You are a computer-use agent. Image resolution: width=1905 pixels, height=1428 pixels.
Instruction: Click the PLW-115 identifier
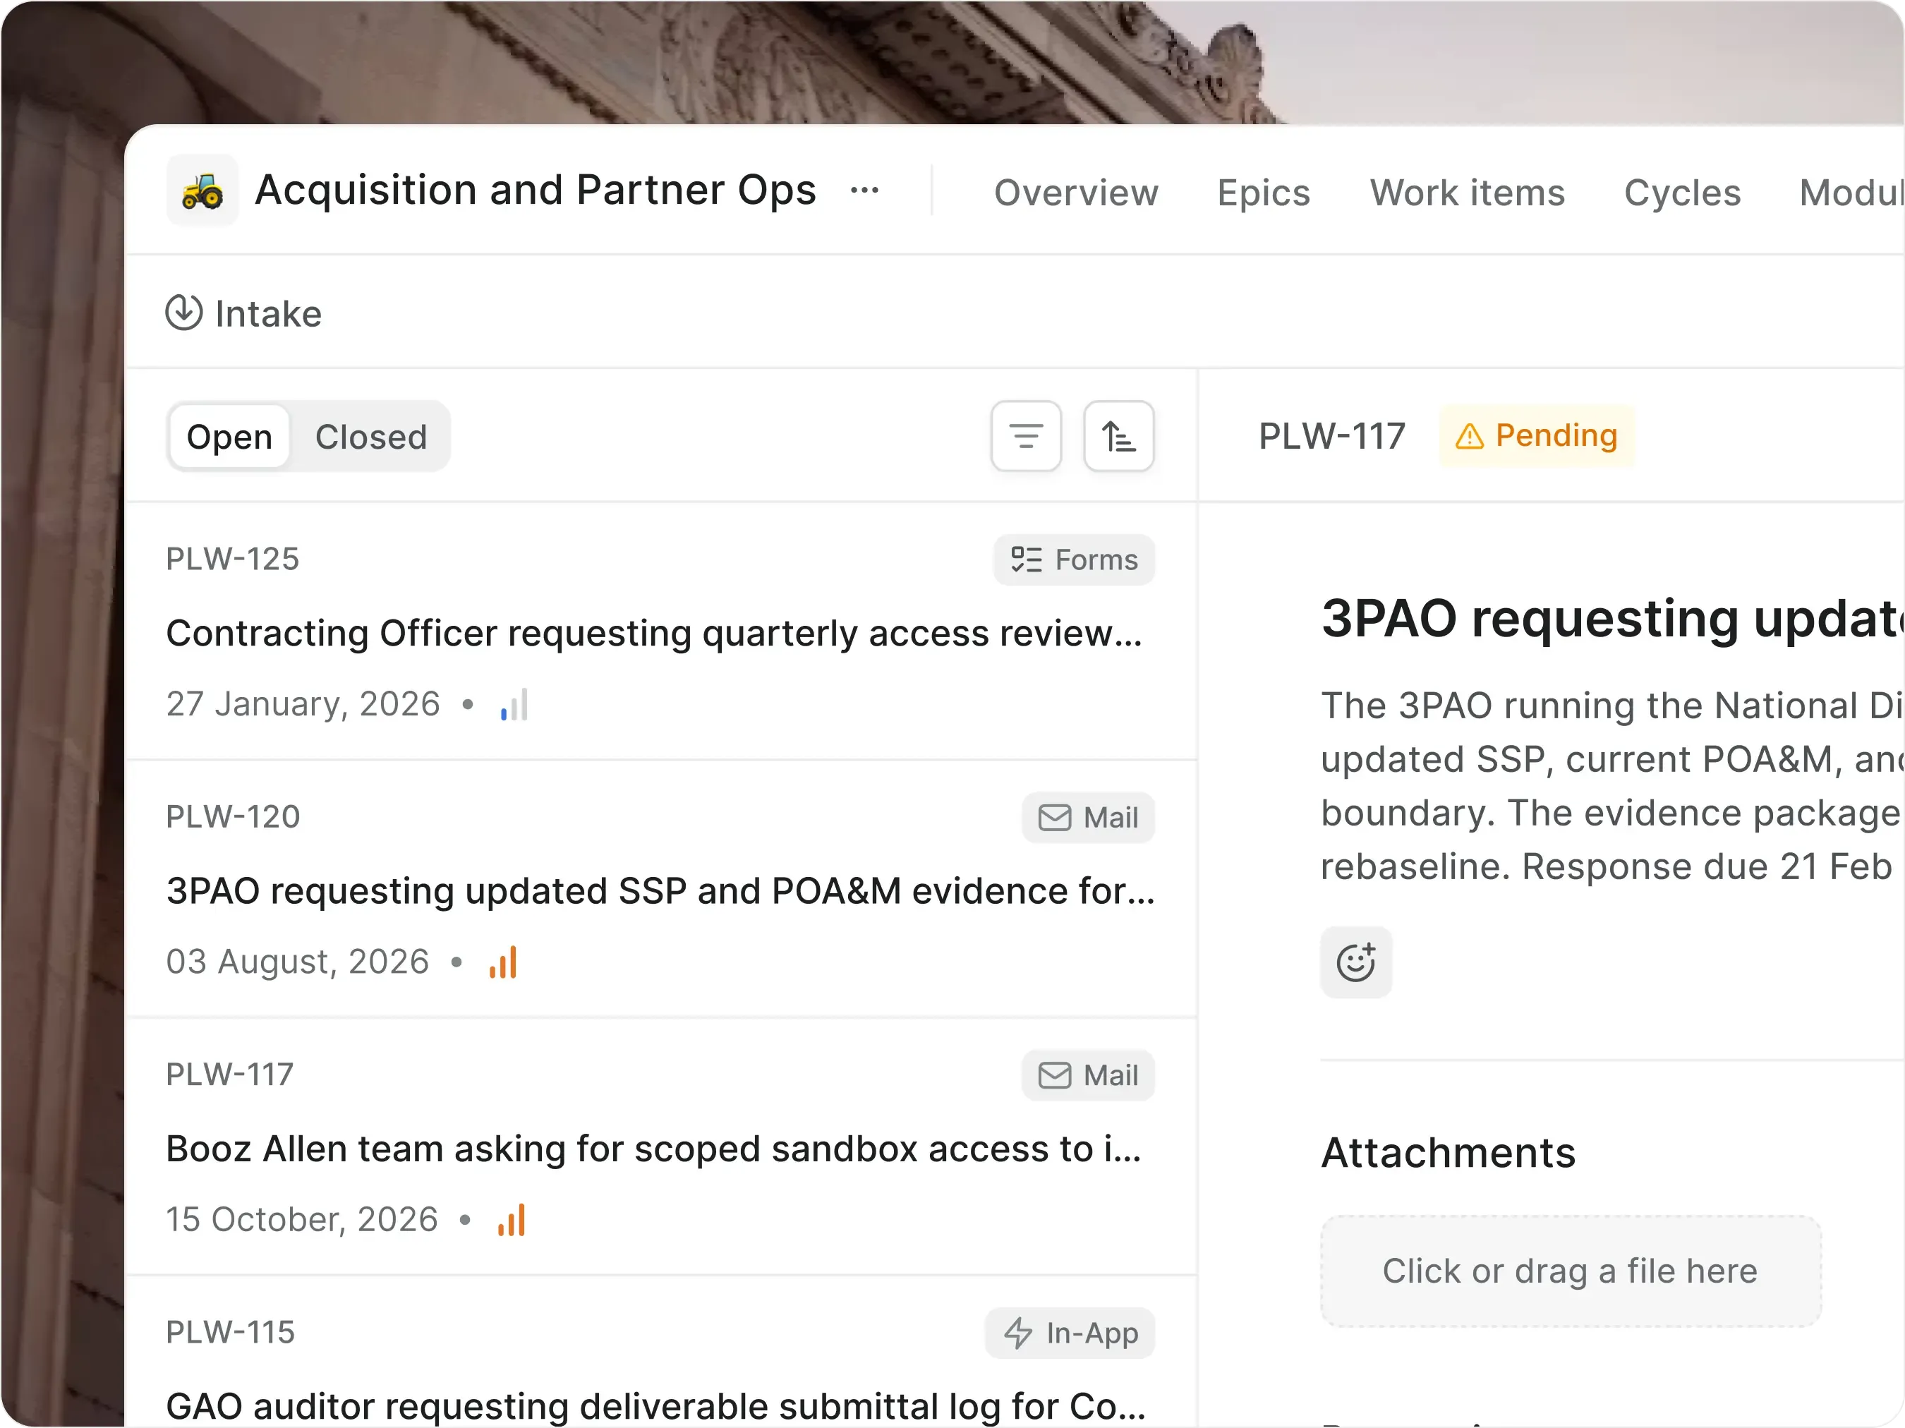[230, 1332]
